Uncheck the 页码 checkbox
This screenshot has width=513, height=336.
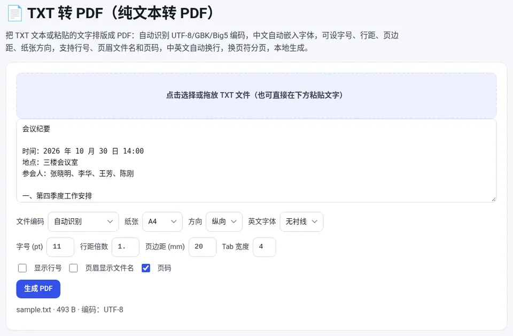[x=146, y=268]
